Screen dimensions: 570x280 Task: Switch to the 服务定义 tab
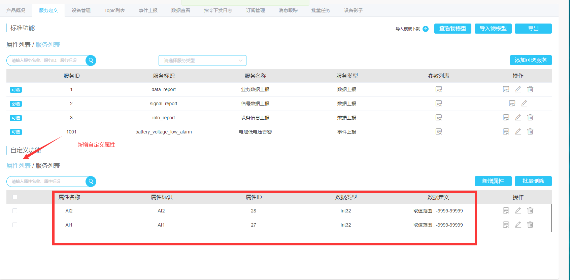48,10
